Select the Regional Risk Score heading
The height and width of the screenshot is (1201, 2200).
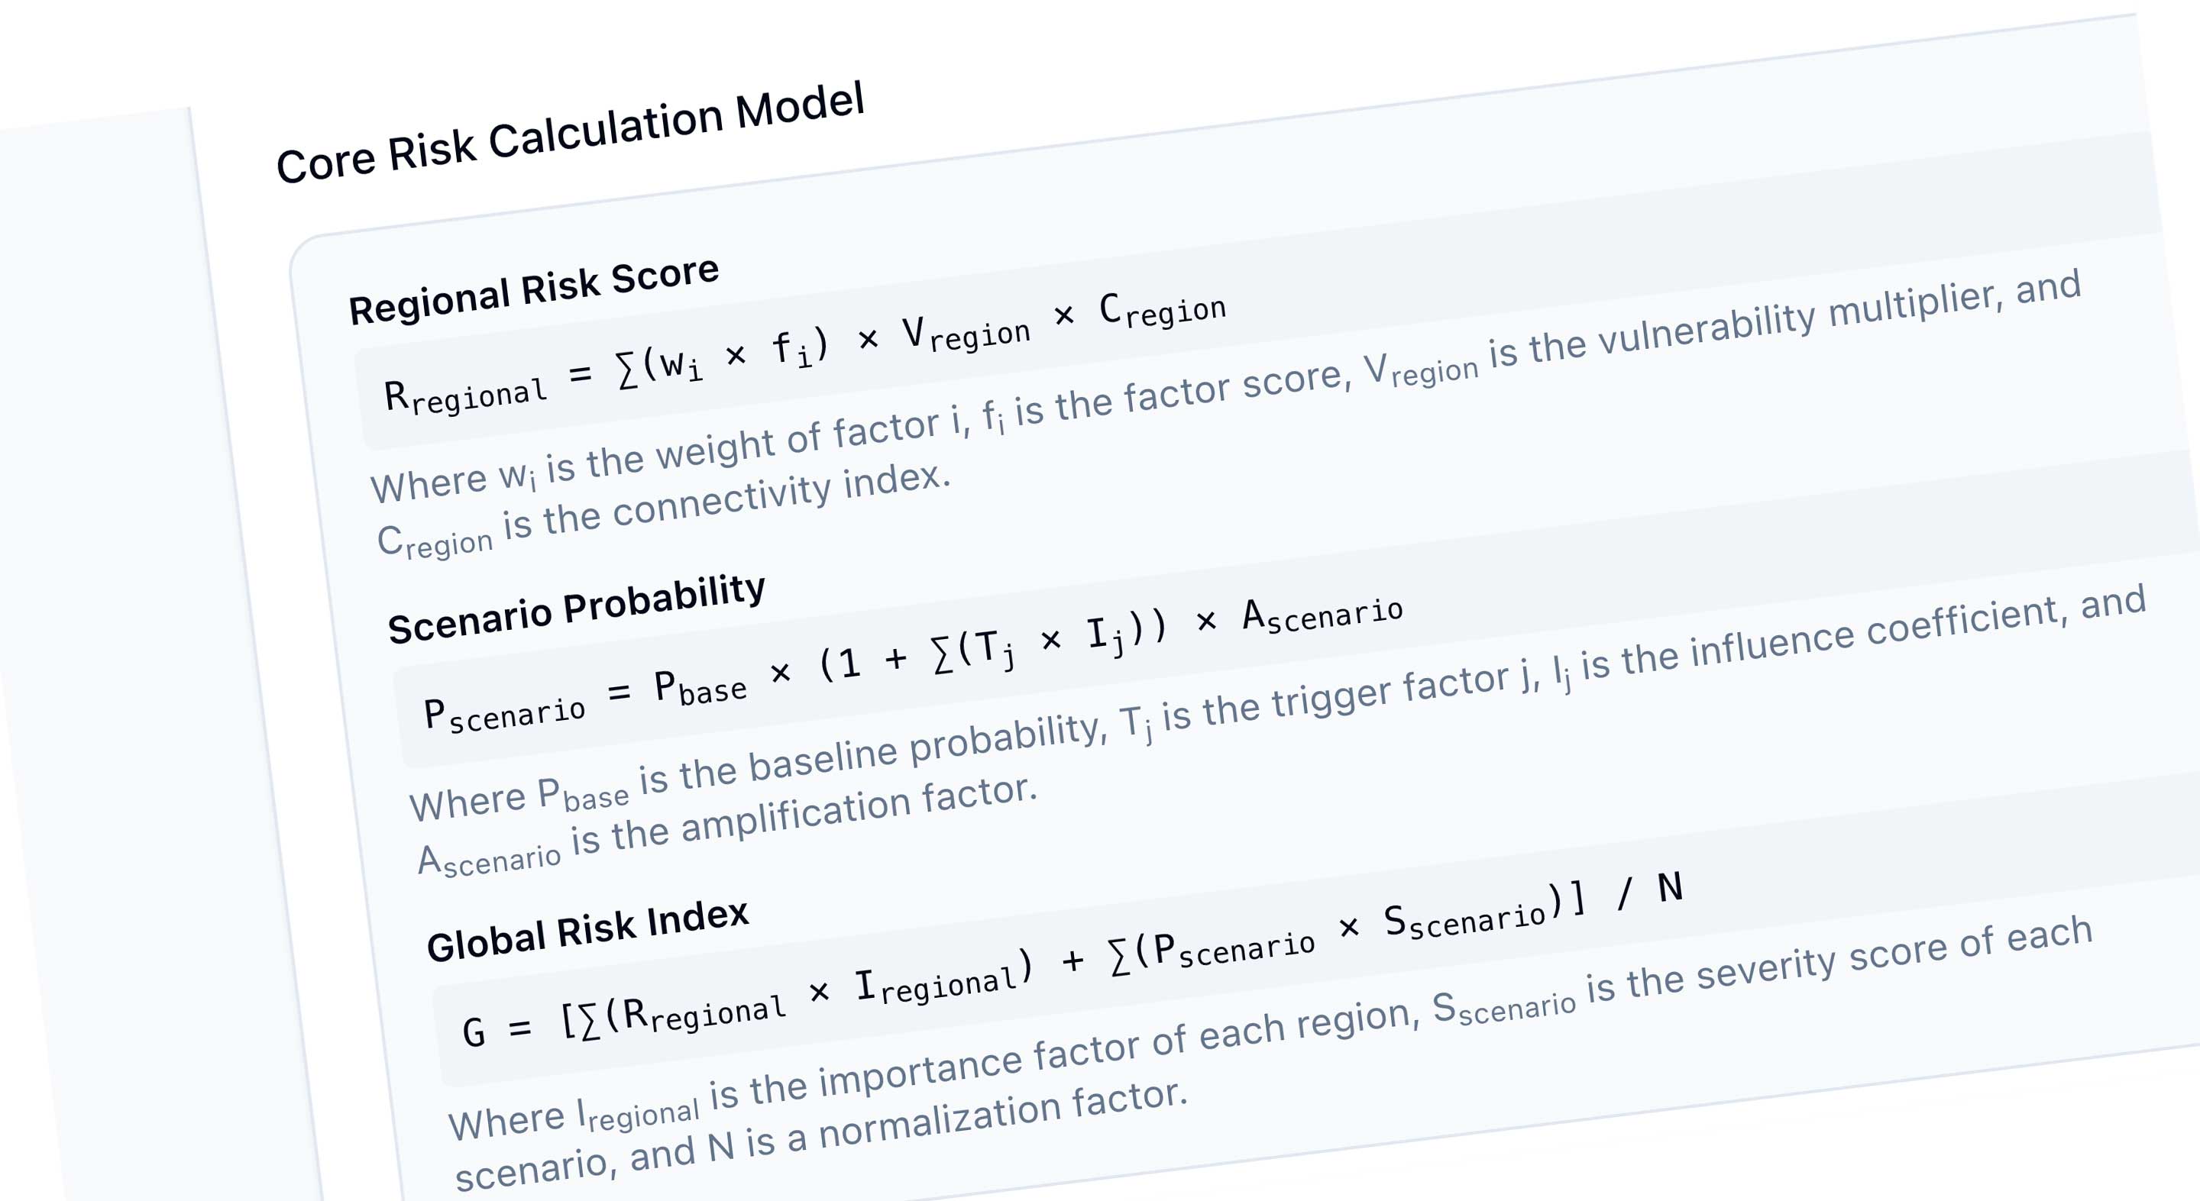click(534, 290)
